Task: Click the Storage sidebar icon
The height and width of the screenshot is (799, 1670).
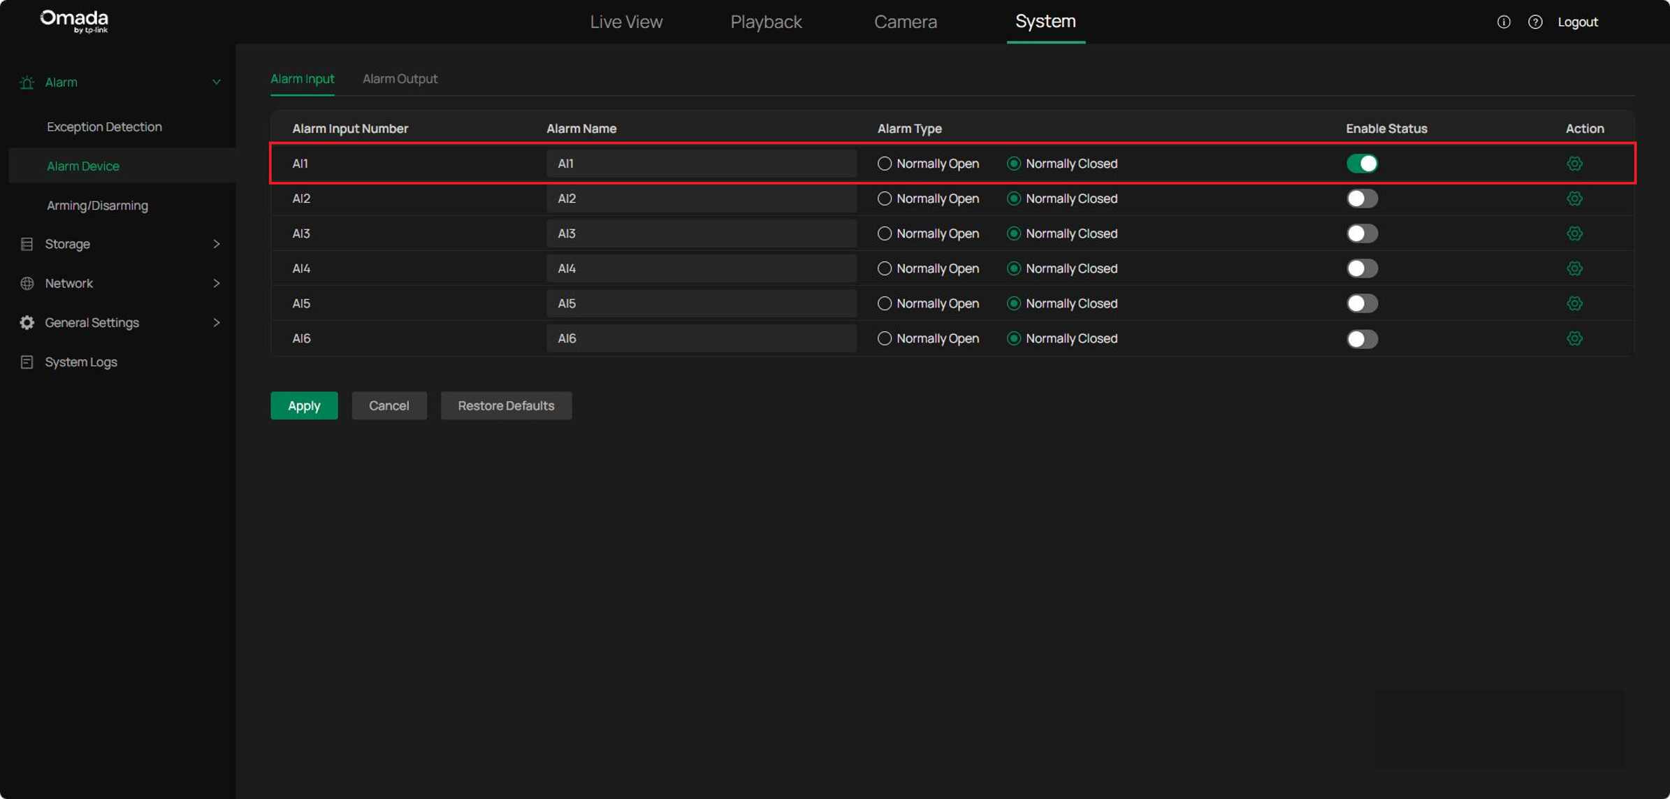Action: [27, 244]
